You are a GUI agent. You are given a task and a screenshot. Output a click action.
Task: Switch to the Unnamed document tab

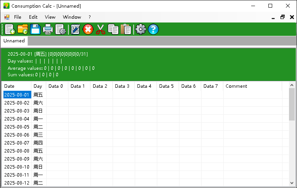14,41
